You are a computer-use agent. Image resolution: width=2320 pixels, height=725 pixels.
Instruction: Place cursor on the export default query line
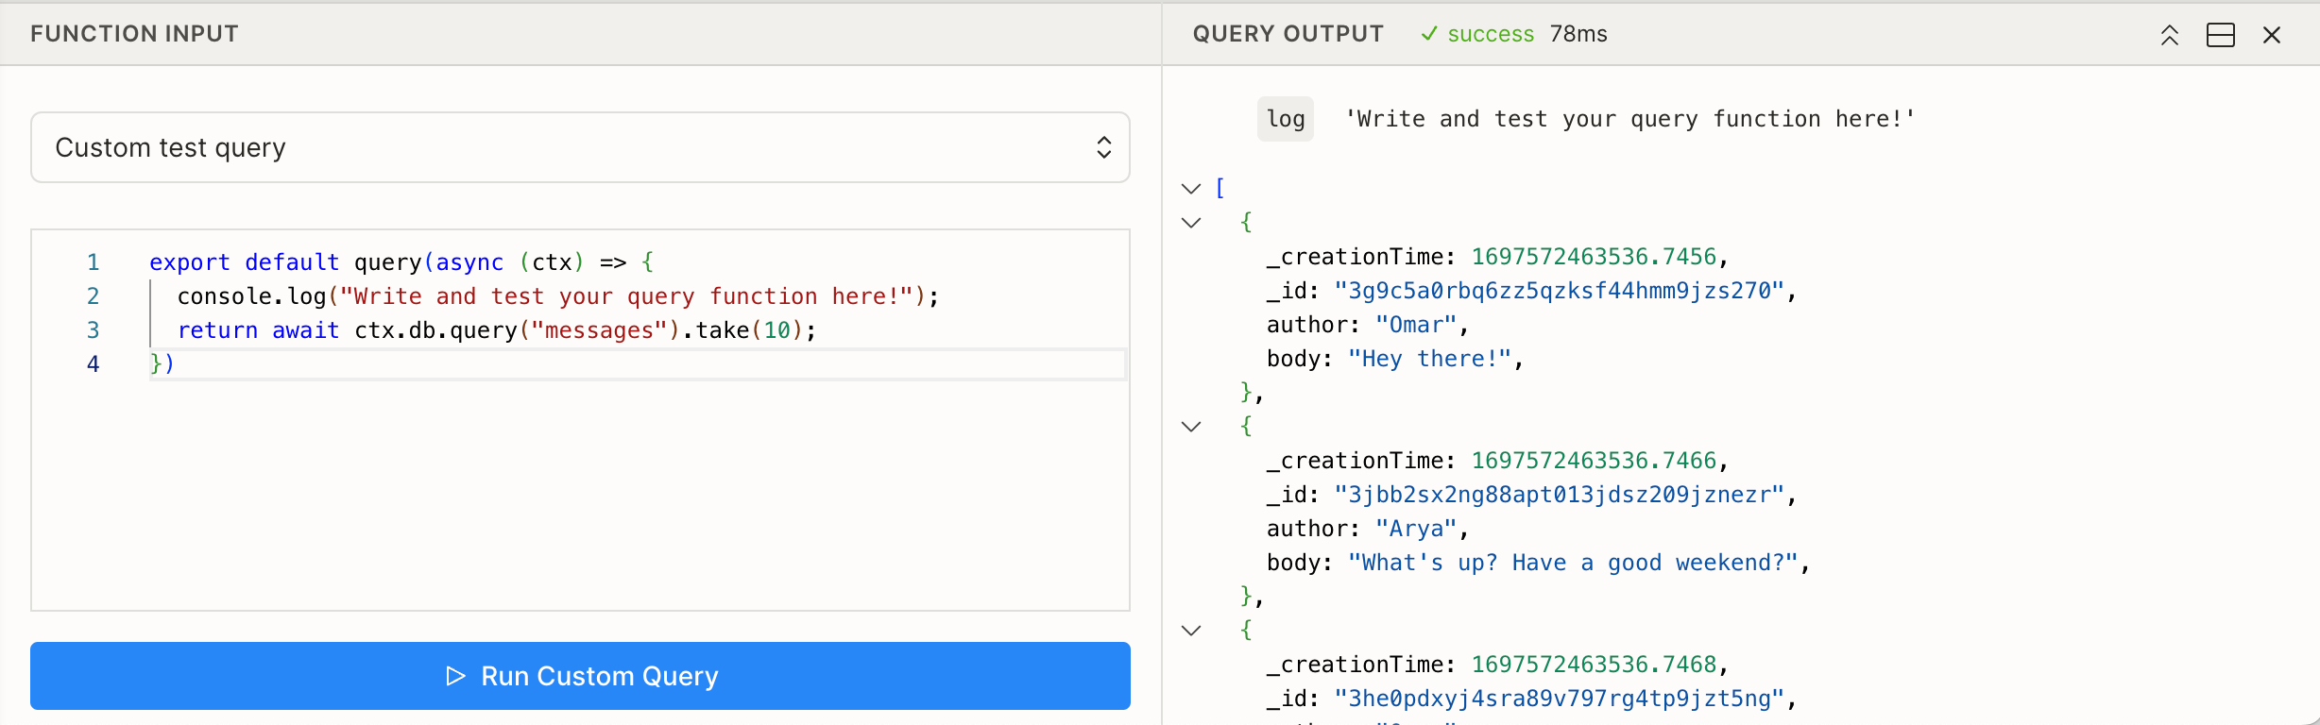coord(401,262)
